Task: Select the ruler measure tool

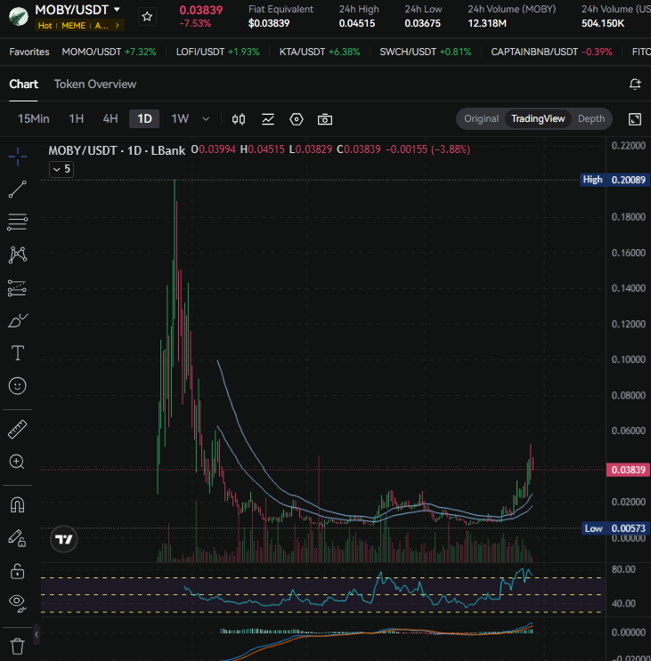Action: coord(17,430)
